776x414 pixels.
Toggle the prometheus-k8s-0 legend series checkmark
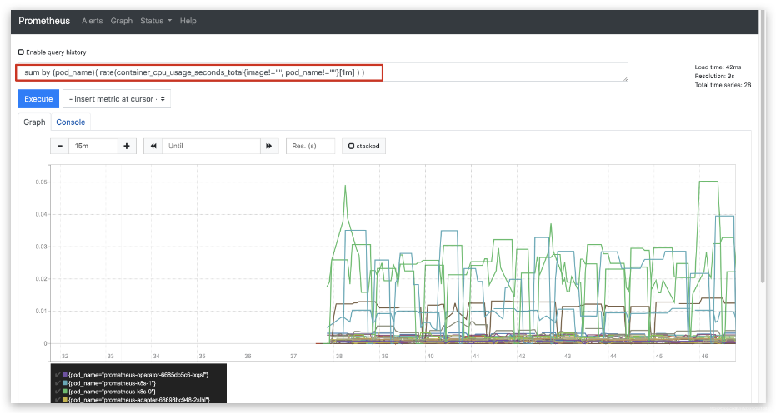pos(58,392)
